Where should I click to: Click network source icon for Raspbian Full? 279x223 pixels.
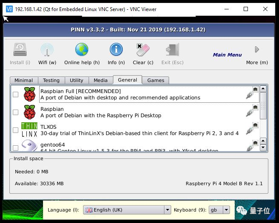tap(252, 93)
